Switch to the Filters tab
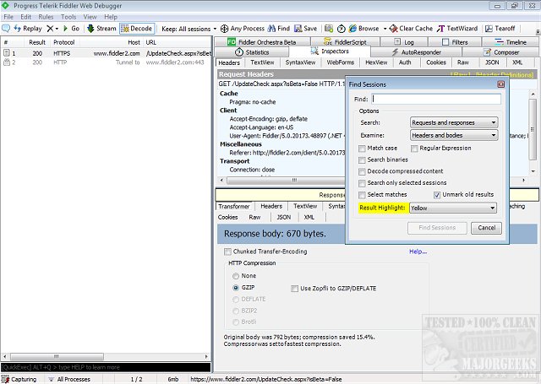Image resolution: width=541 pixels, height=384 pixels. (x=455, y=42)
